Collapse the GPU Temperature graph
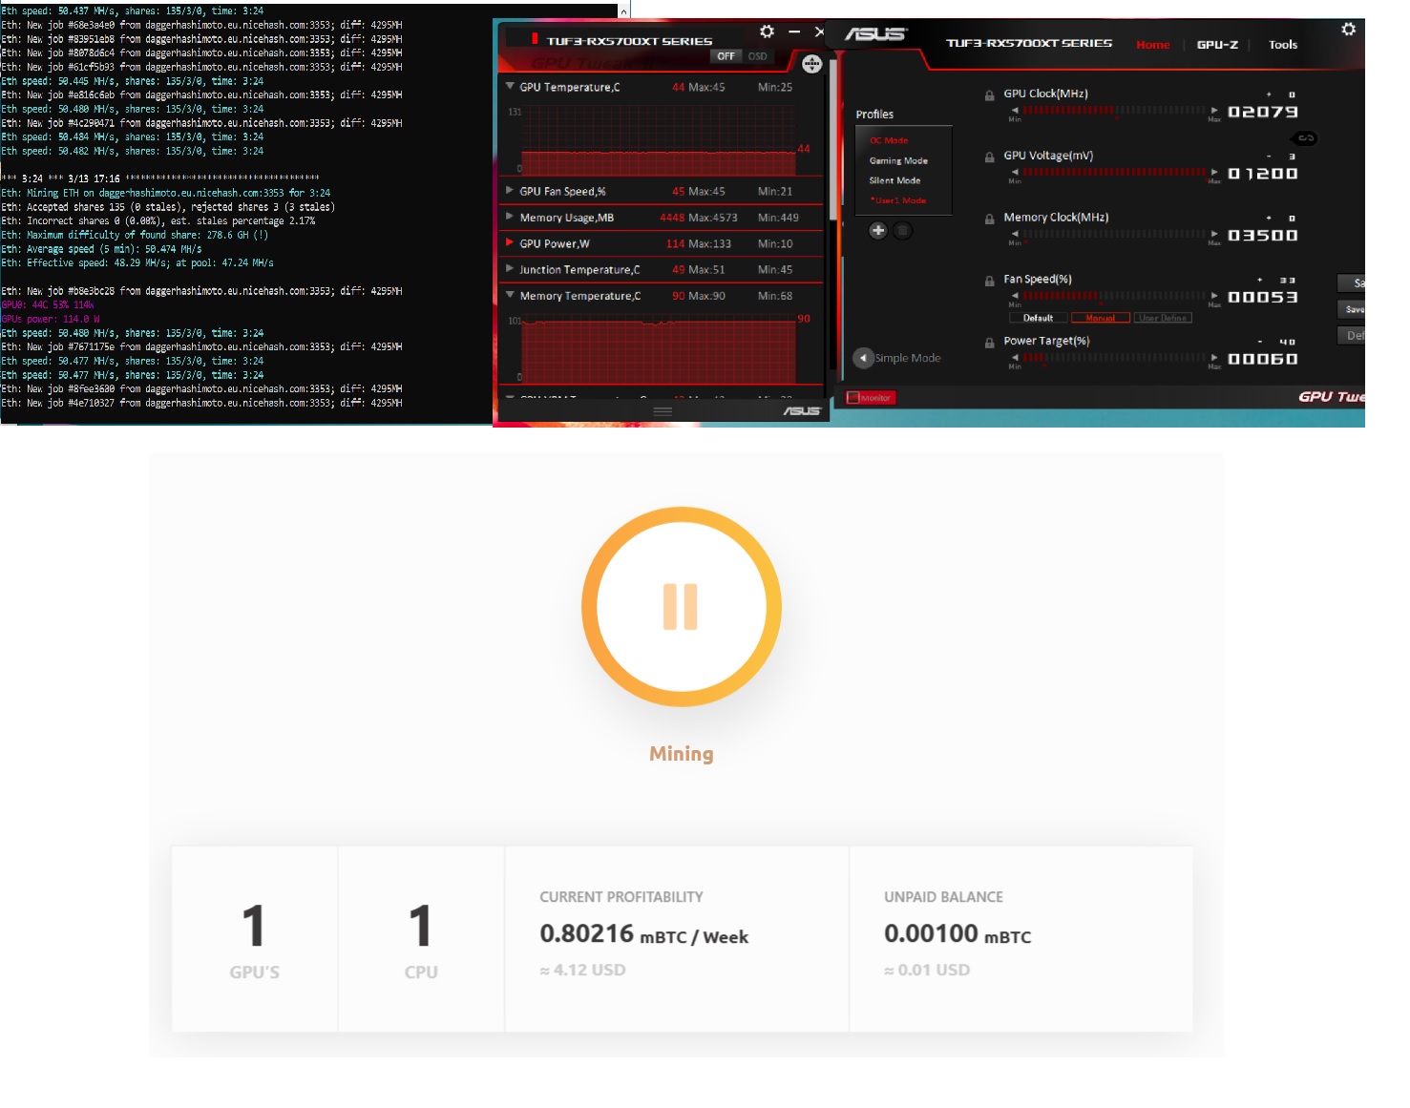 [510, 87]
